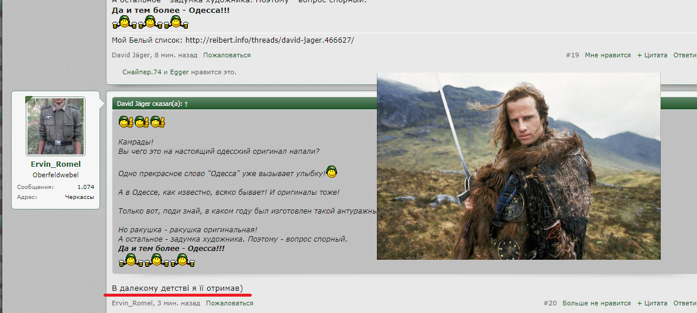Viewport: 697px width, 313px height.
Task: Open Ervin_Romel avatar image
Action: tap(56, 126)
